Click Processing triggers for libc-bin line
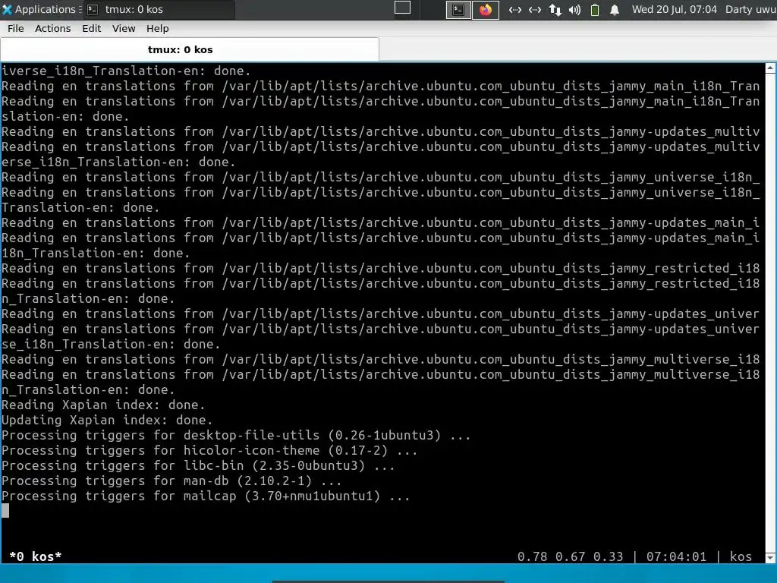 point(198,465)
